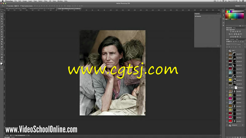The image size is (246, 138).
Task: Open Spotlight search in menu bar
Action: 240,1
